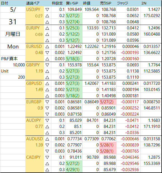Click the AUDJPY currency pair cell
This screenshot has height=173, width=162.
tap(35, 120)
